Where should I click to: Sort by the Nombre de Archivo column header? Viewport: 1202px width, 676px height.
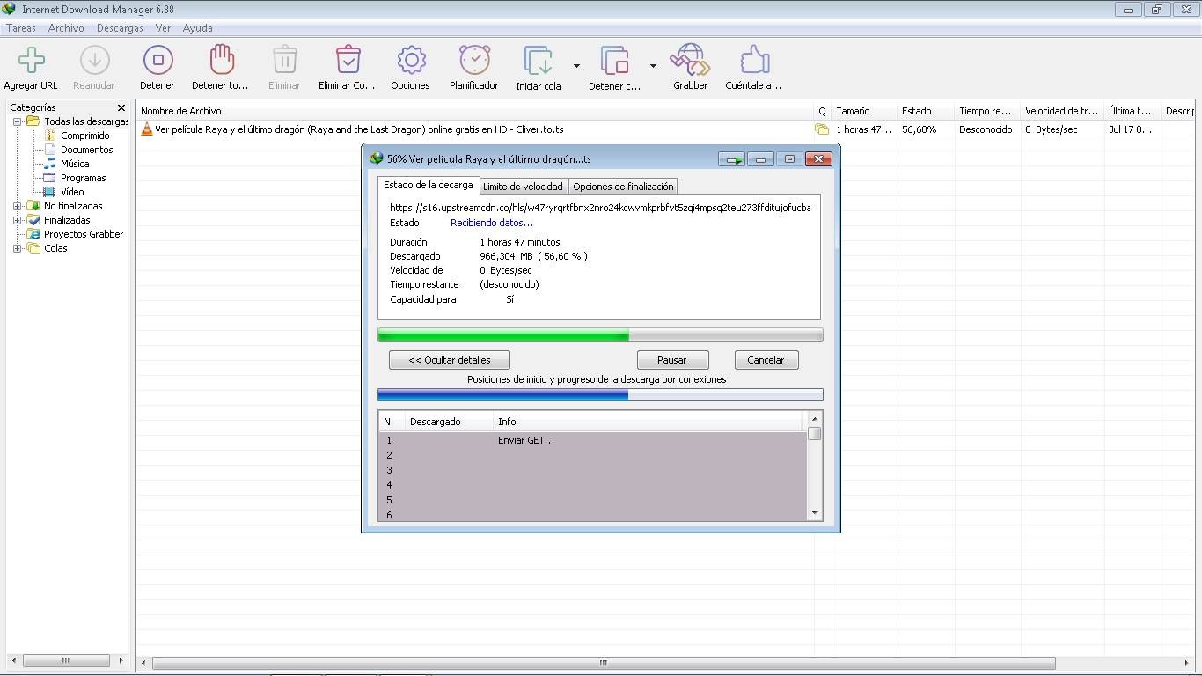(475, 111)
